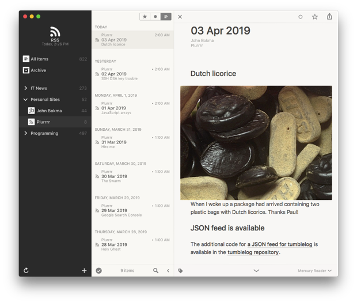Expand the IT News folder
This screenshot has width=357, height=303.
pos(25,88)
